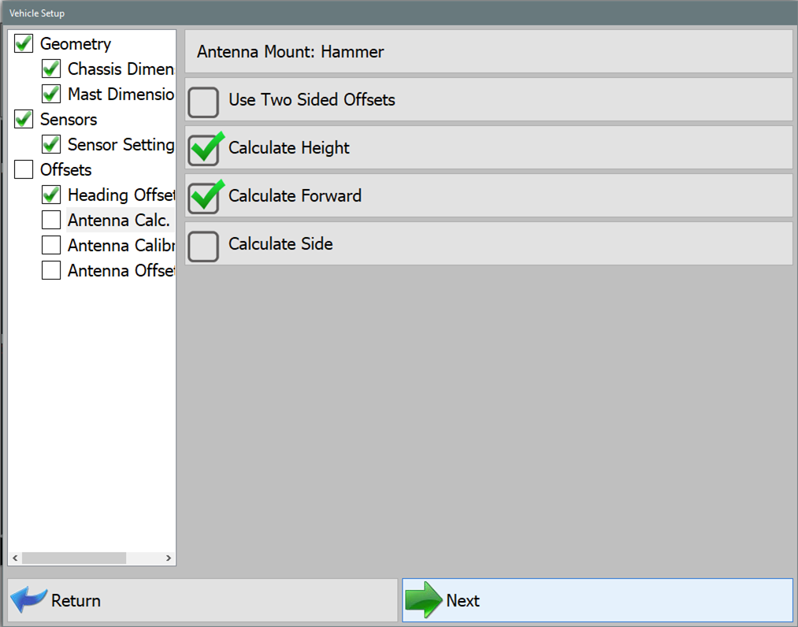Click the horizontal scrollbar thumb in tree panel
Viewport: 798px width, 627px height.
(x=73, y=558)
